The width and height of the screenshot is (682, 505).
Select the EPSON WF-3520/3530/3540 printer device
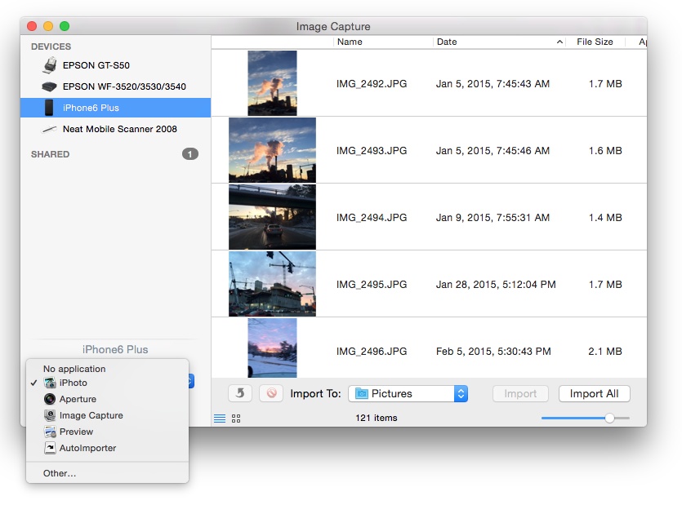123,86
